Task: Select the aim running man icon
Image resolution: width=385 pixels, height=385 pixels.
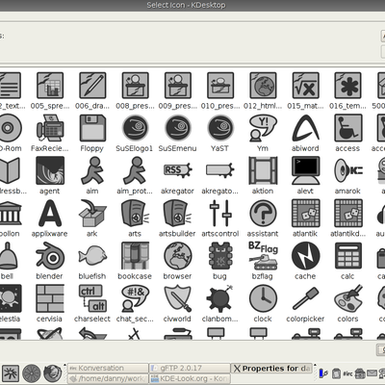Action: (x=92, y=170)
